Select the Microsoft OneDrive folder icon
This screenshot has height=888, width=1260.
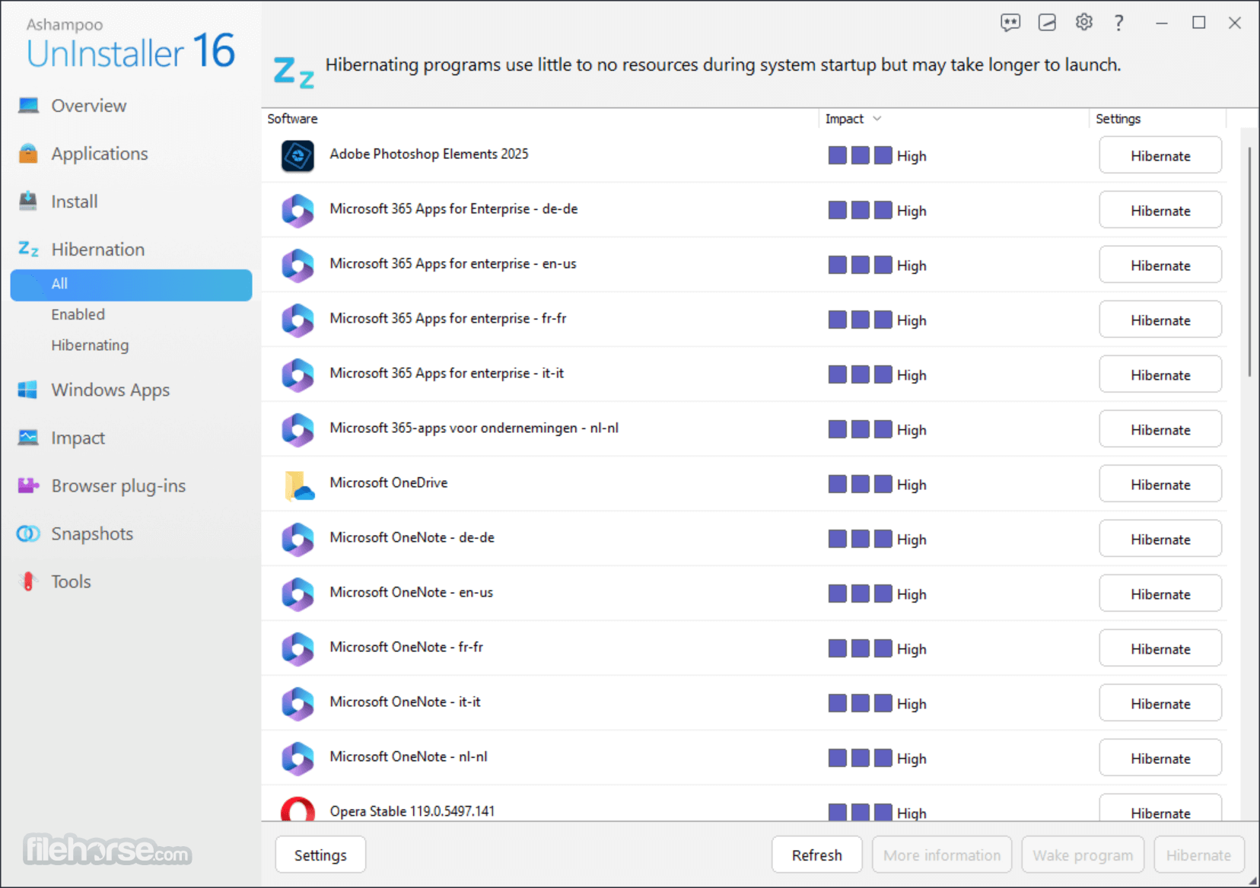point(299,485)
